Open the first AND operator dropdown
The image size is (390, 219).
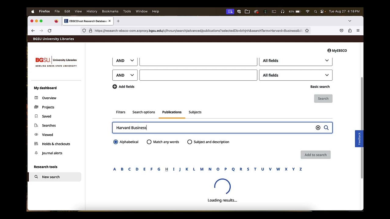(x=125, y=61)
